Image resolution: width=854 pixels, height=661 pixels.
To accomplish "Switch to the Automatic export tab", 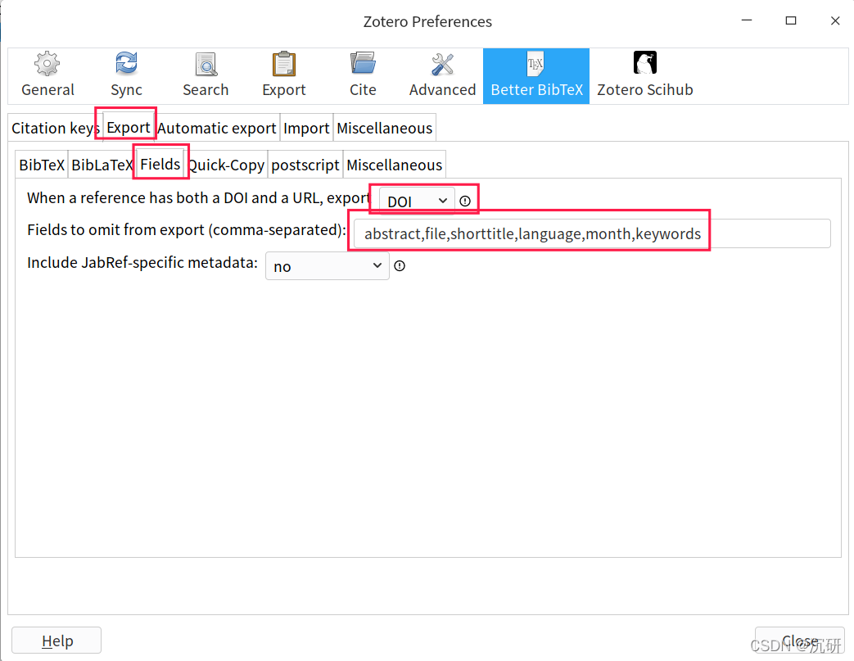I will pyautogui.click(x=217, y=128).
